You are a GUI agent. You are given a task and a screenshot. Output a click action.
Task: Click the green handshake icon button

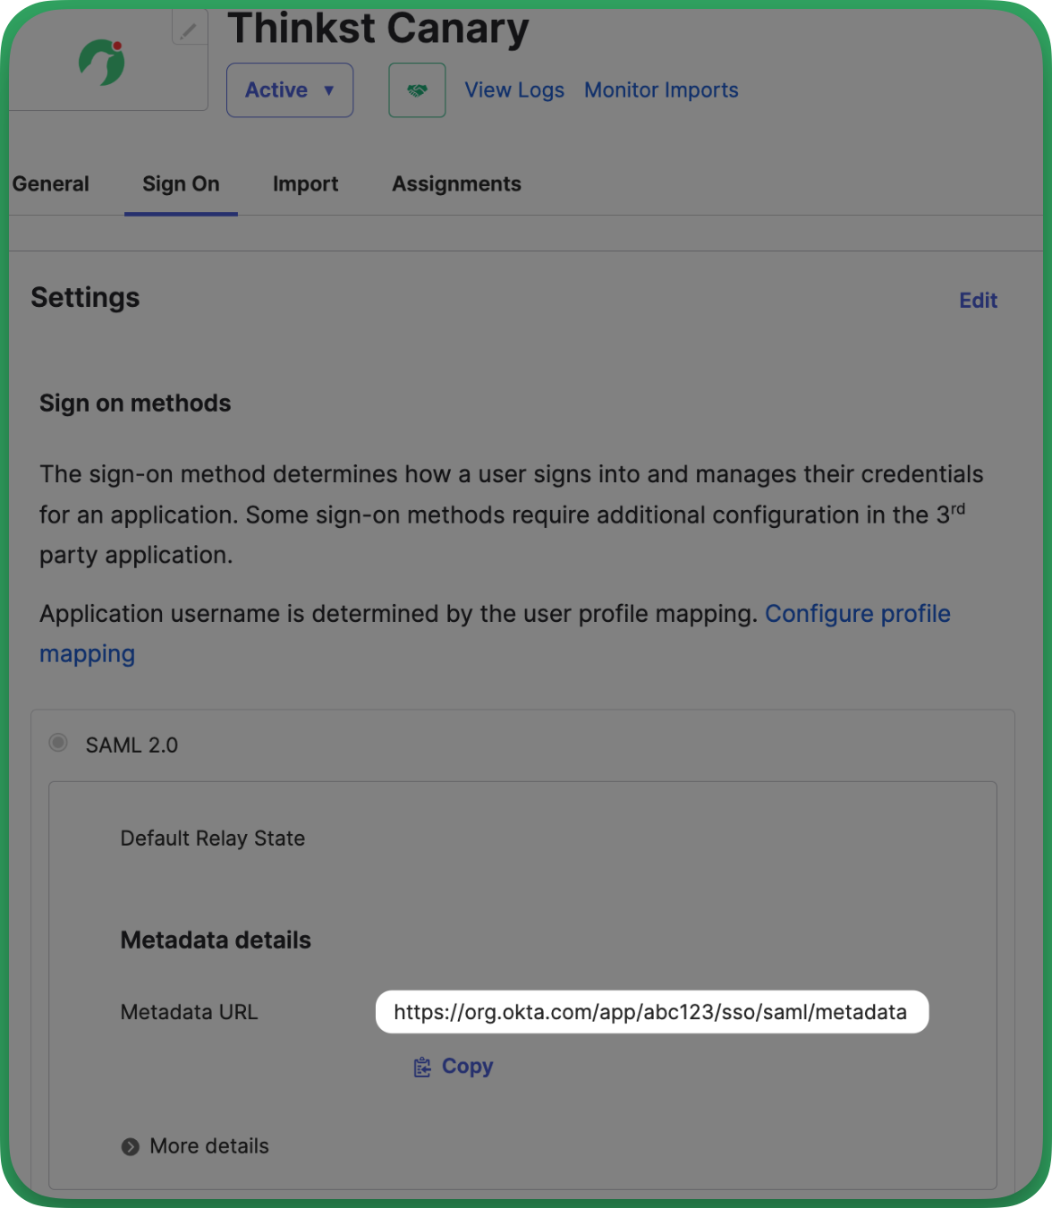tap(417, 90)
